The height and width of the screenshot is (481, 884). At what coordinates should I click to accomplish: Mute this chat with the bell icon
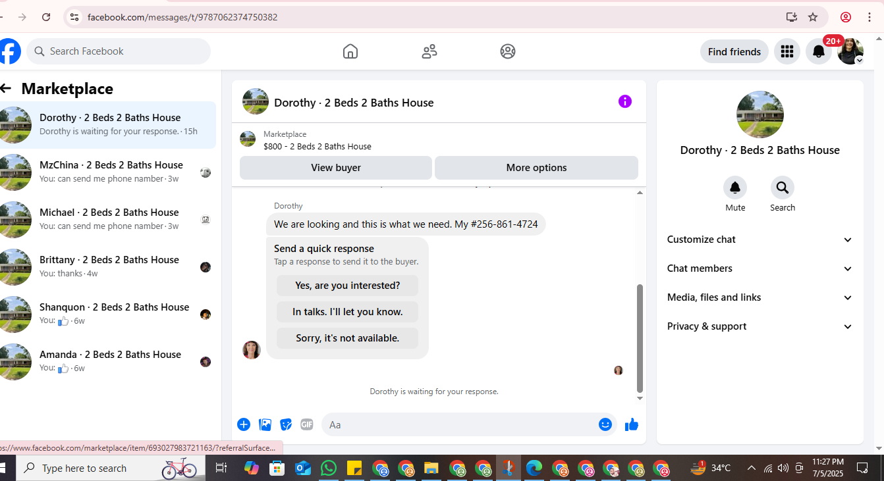coord(735,188)
